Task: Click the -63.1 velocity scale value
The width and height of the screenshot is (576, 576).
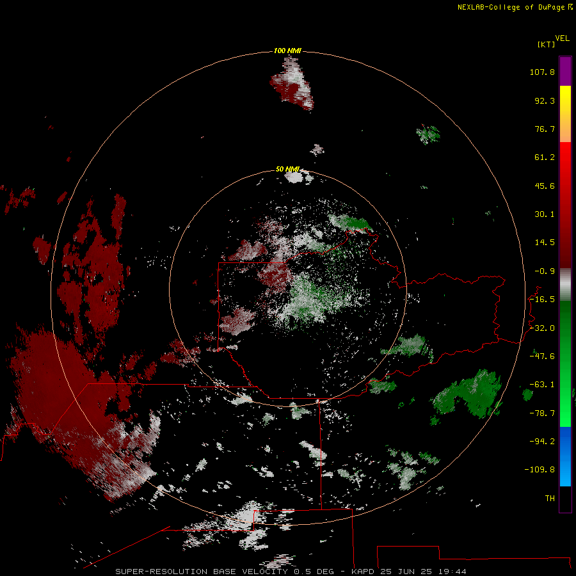Action: [542, 385]
